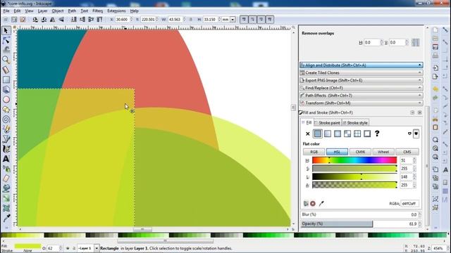Switch to the Stroke paint tab

[x=327, y=123]
